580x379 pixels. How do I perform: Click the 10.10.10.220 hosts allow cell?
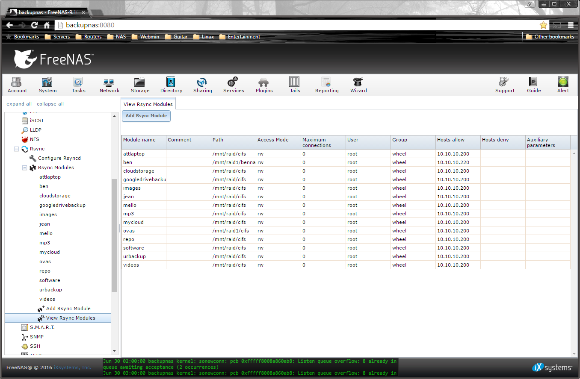coord(458,162)
